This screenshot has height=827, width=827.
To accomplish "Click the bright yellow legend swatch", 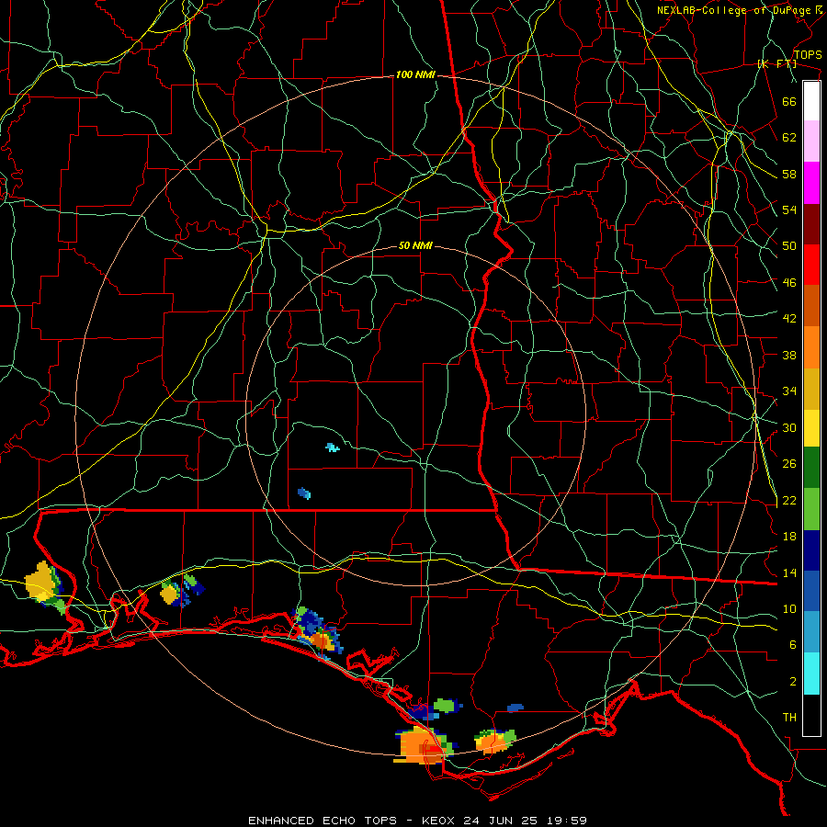I will [x=811, y=428].
